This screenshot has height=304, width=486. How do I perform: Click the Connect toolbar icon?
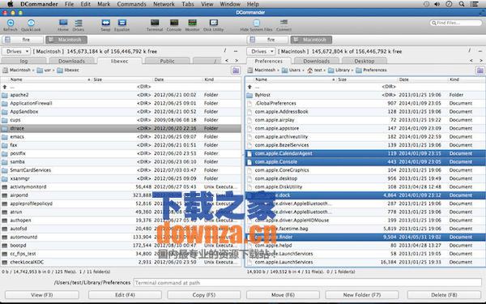283,25
